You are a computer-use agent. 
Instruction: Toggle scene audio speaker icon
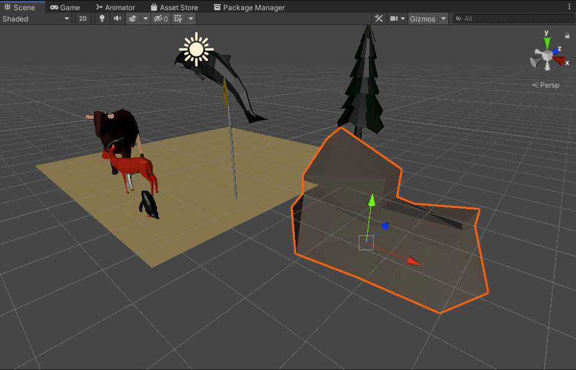point(118,18)
